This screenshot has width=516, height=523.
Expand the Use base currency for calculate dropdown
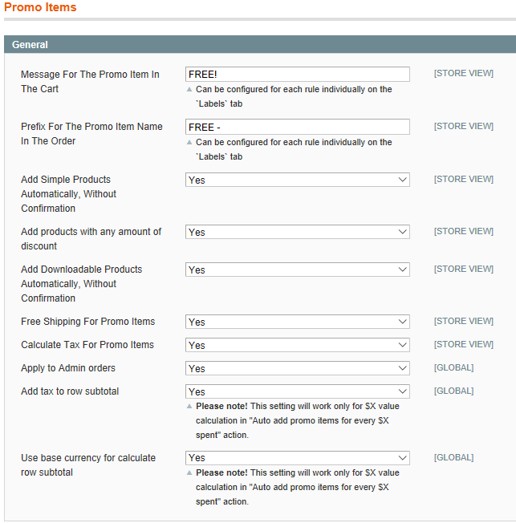(x=297, y=458)
